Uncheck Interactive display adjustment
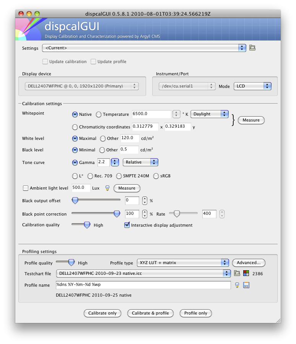 point(127,225)
